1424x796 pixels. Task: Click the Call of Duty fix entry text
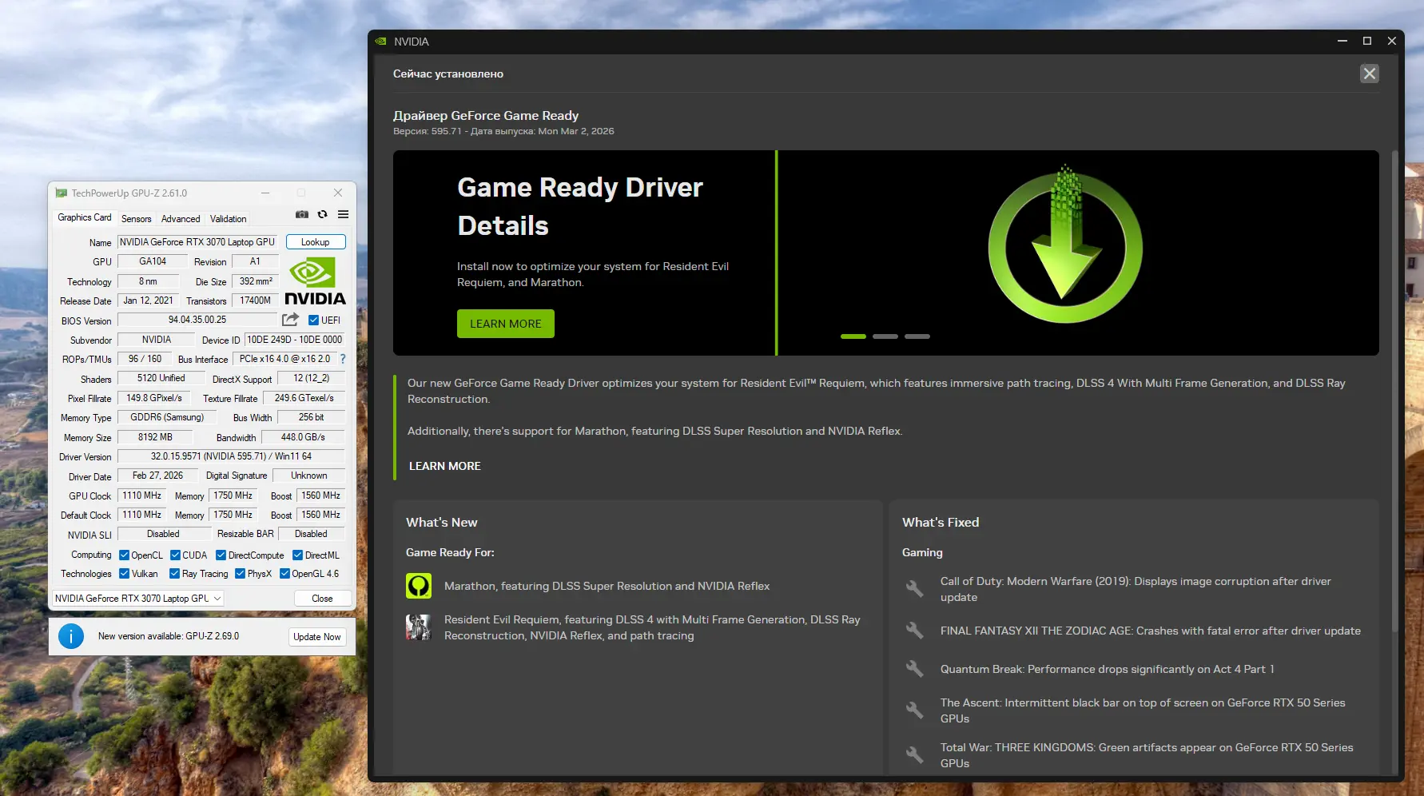click(1136, 589)
